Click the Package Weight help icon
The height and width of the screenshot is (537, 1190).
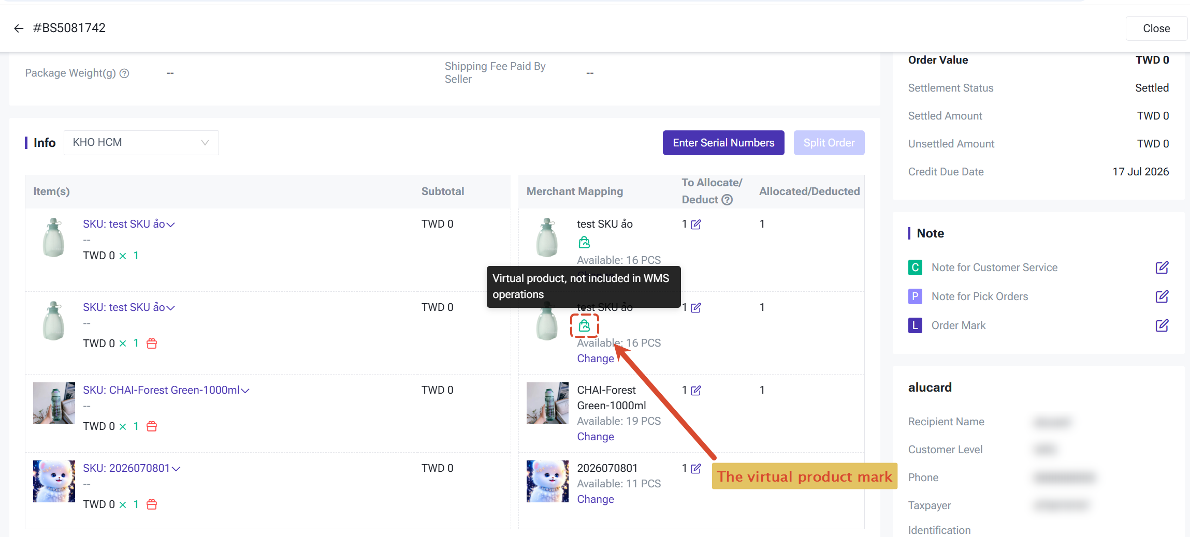click(124, 73)
